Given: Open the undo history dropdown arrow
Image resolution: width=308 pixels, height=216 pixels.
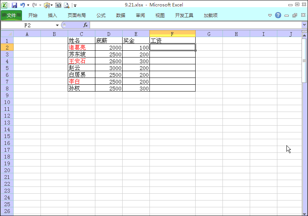Looking at the screenshot, I should (x=28, y=5).
